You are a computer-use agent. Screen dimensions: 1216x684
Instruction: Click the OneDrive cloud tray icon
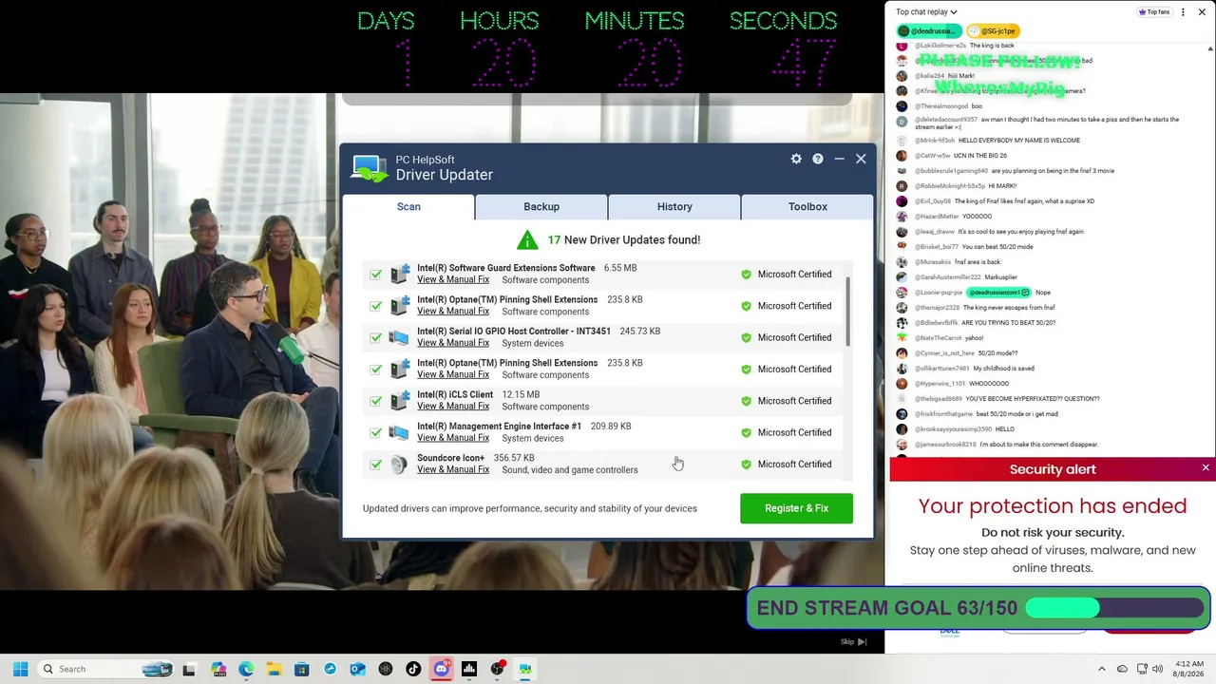coord(1122,669)
